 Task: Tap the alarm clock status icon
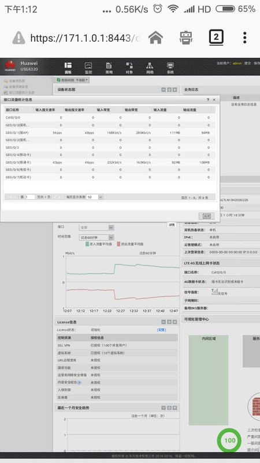(x=158, y=9)
